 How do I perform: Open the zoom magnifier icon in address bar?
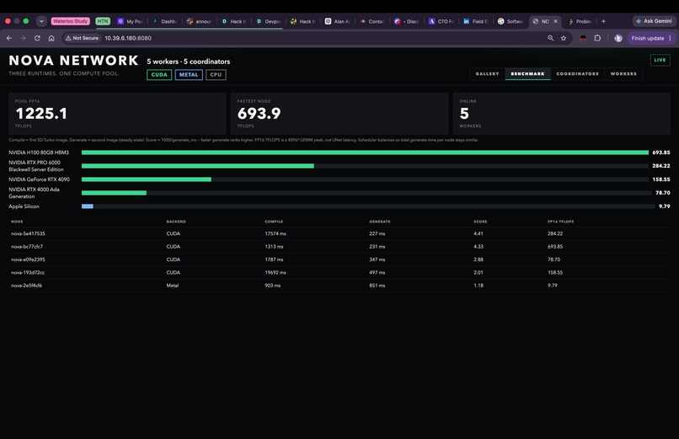[x=550, y=38]
